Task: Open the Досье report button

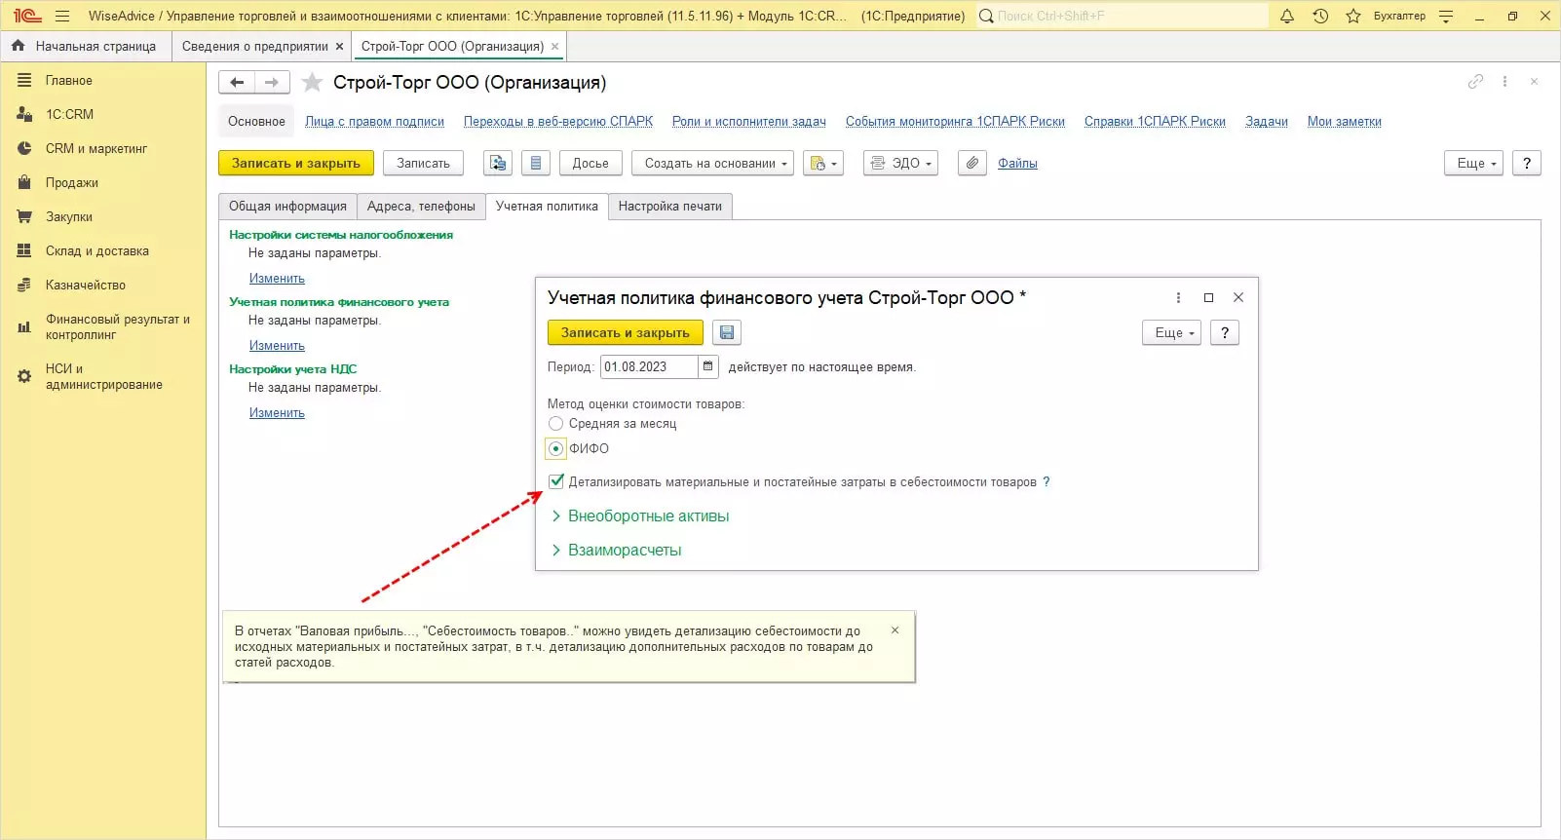Action: coord(590,163)
